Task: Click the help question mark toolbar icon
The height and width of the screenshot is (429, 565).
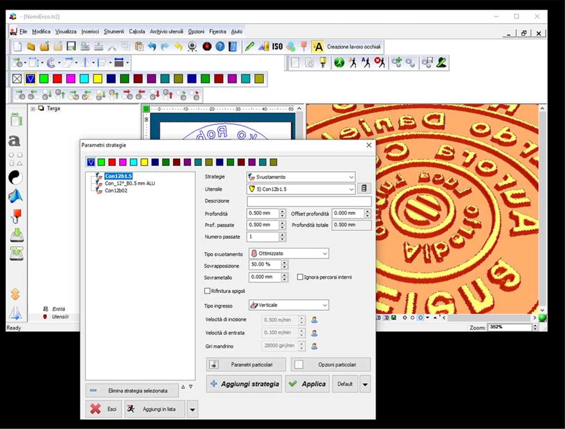Action: tap(220, 46)
